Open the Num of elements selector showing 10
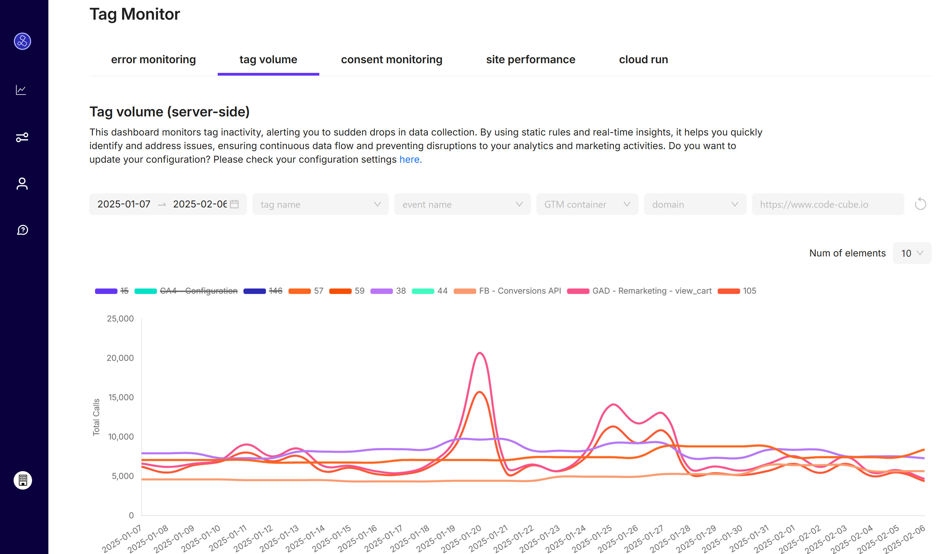 point(912,253)
